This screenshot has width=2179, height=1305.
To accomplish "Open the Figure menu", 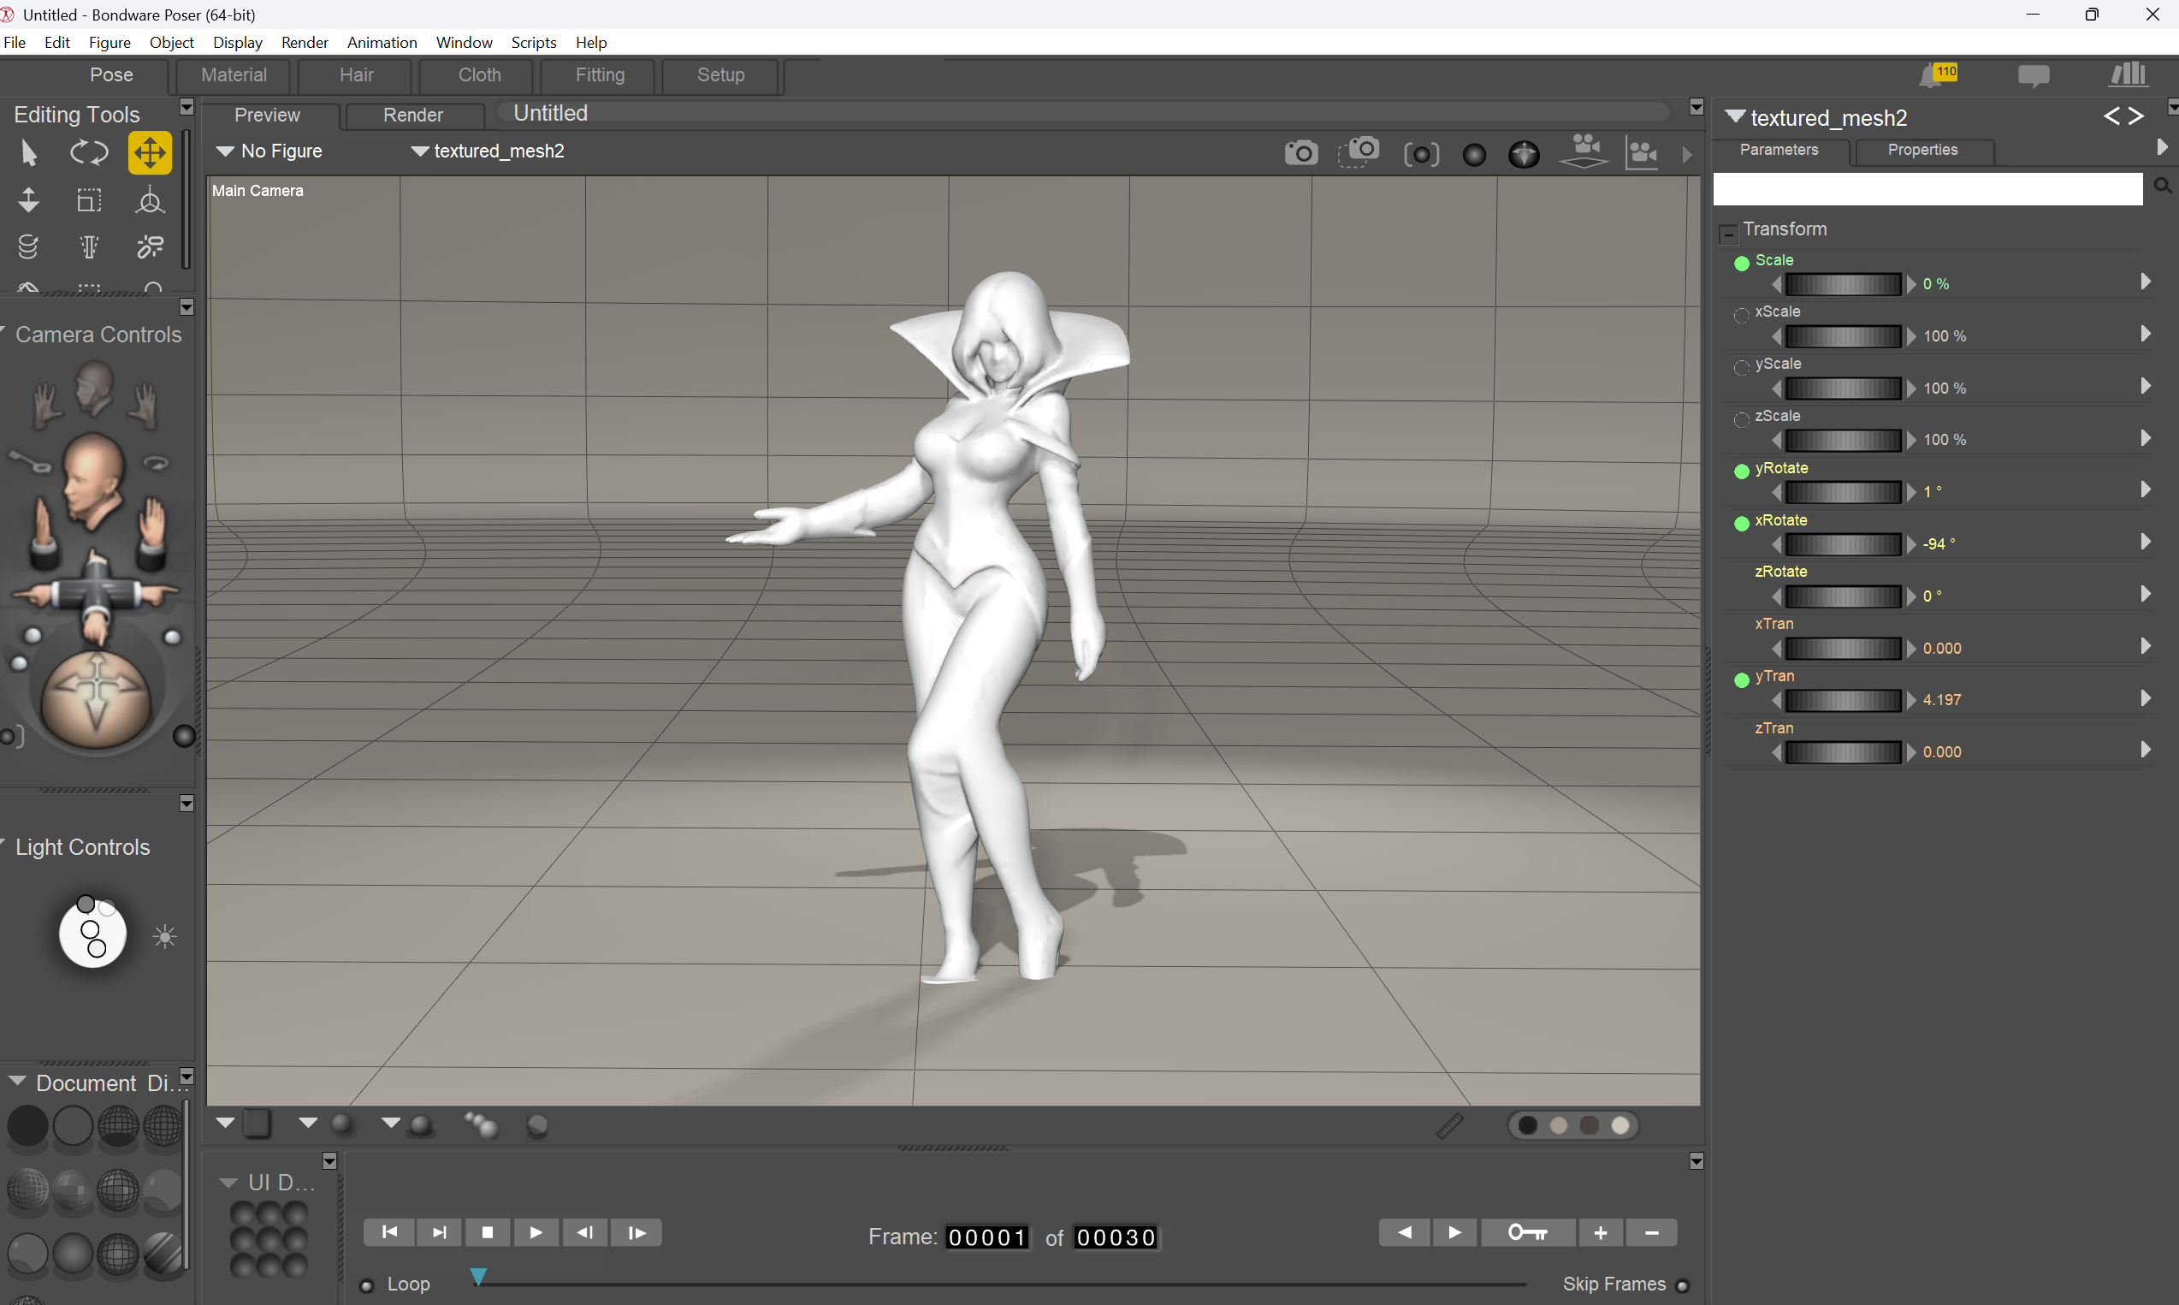I will coord(109,42).
